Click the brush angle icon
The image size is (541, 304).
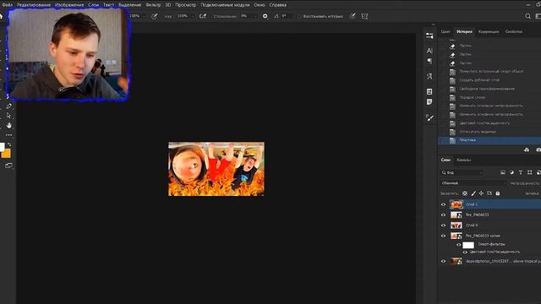(276, 16)
